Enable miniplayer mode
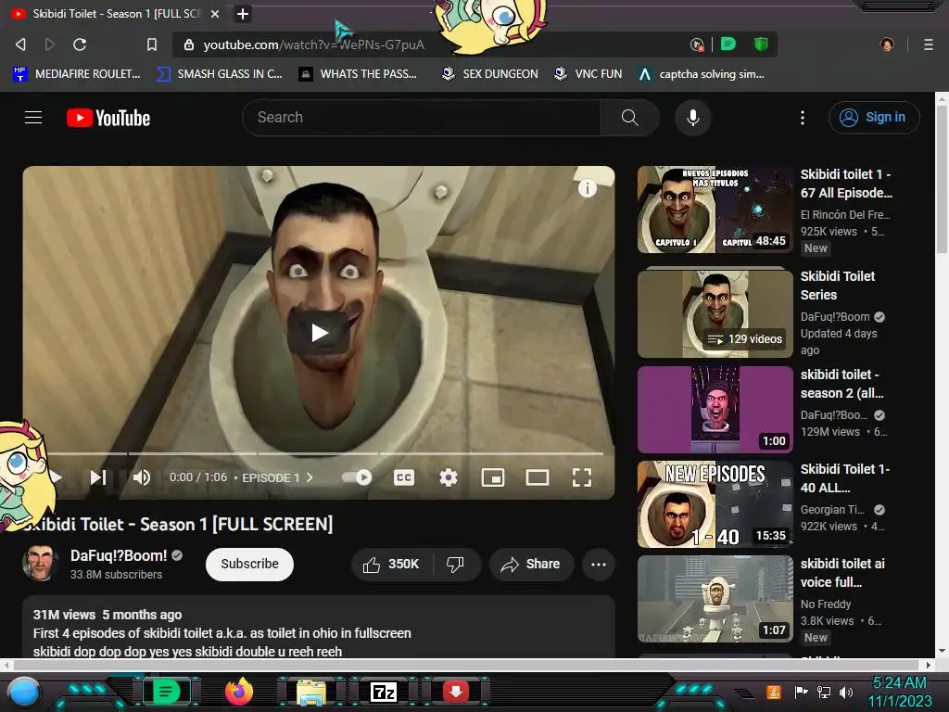949x712 pixels. [493, 477]
